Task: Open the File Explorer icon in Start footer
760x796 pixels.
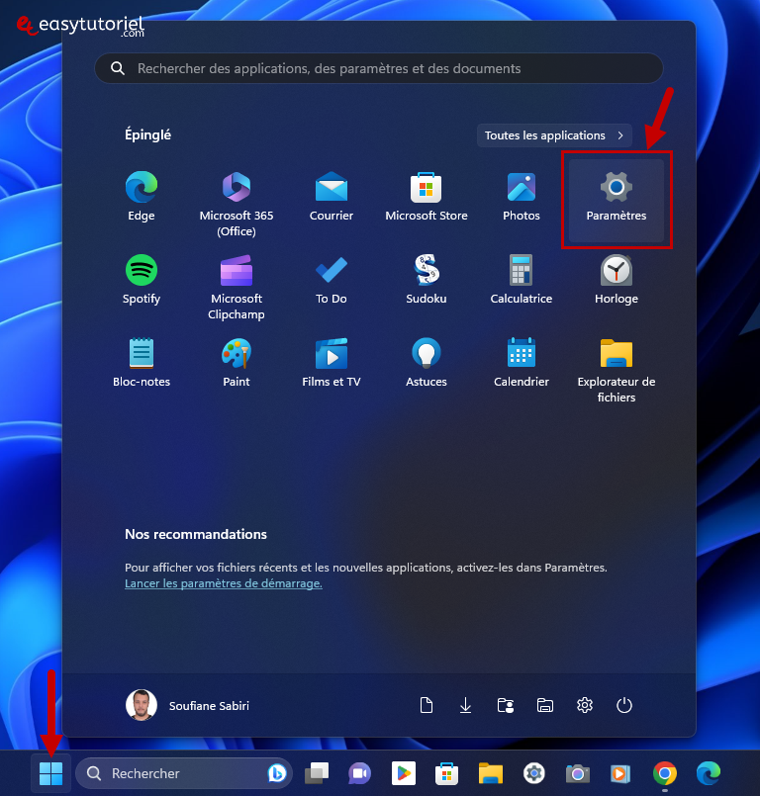Action: point(544,705)
